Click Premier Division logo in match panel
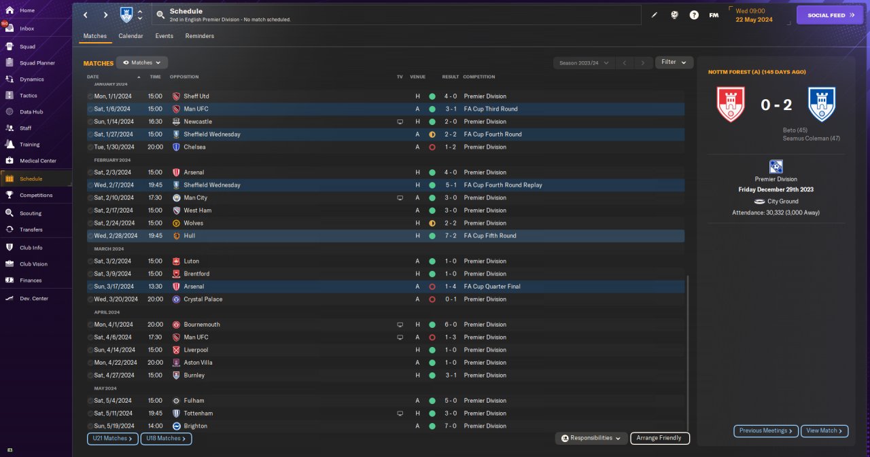The image size is (870, 457). [776, 166]
